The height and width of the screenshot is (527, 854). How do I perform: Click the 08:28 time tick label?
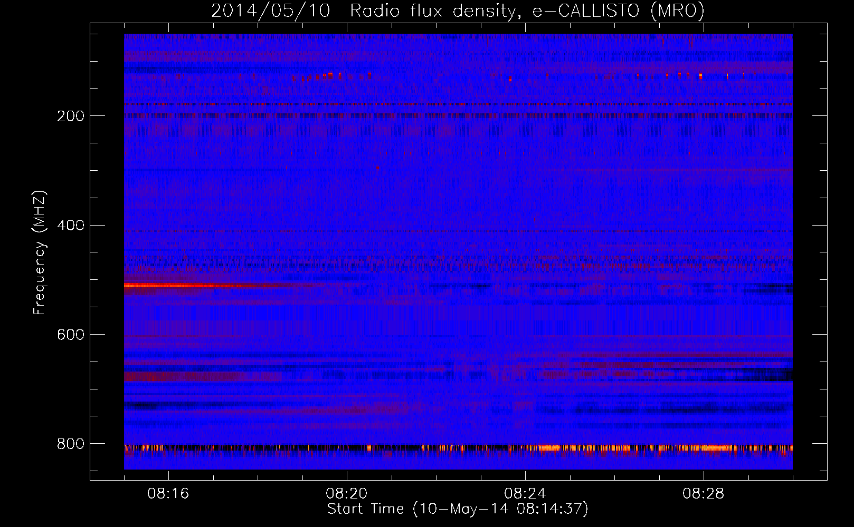(704, 494)
